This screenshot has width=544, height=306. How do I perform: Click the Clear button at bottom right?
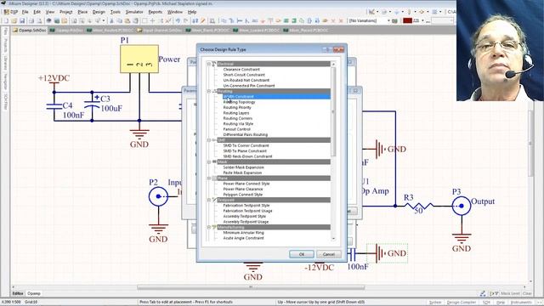527,293
